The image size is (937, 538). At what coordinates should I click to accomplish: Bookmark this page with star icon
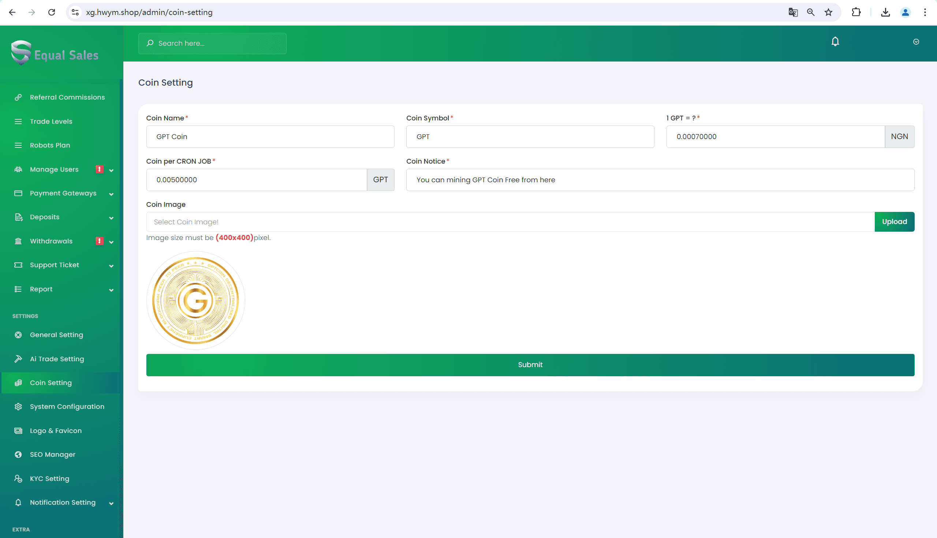coord(828,12)
